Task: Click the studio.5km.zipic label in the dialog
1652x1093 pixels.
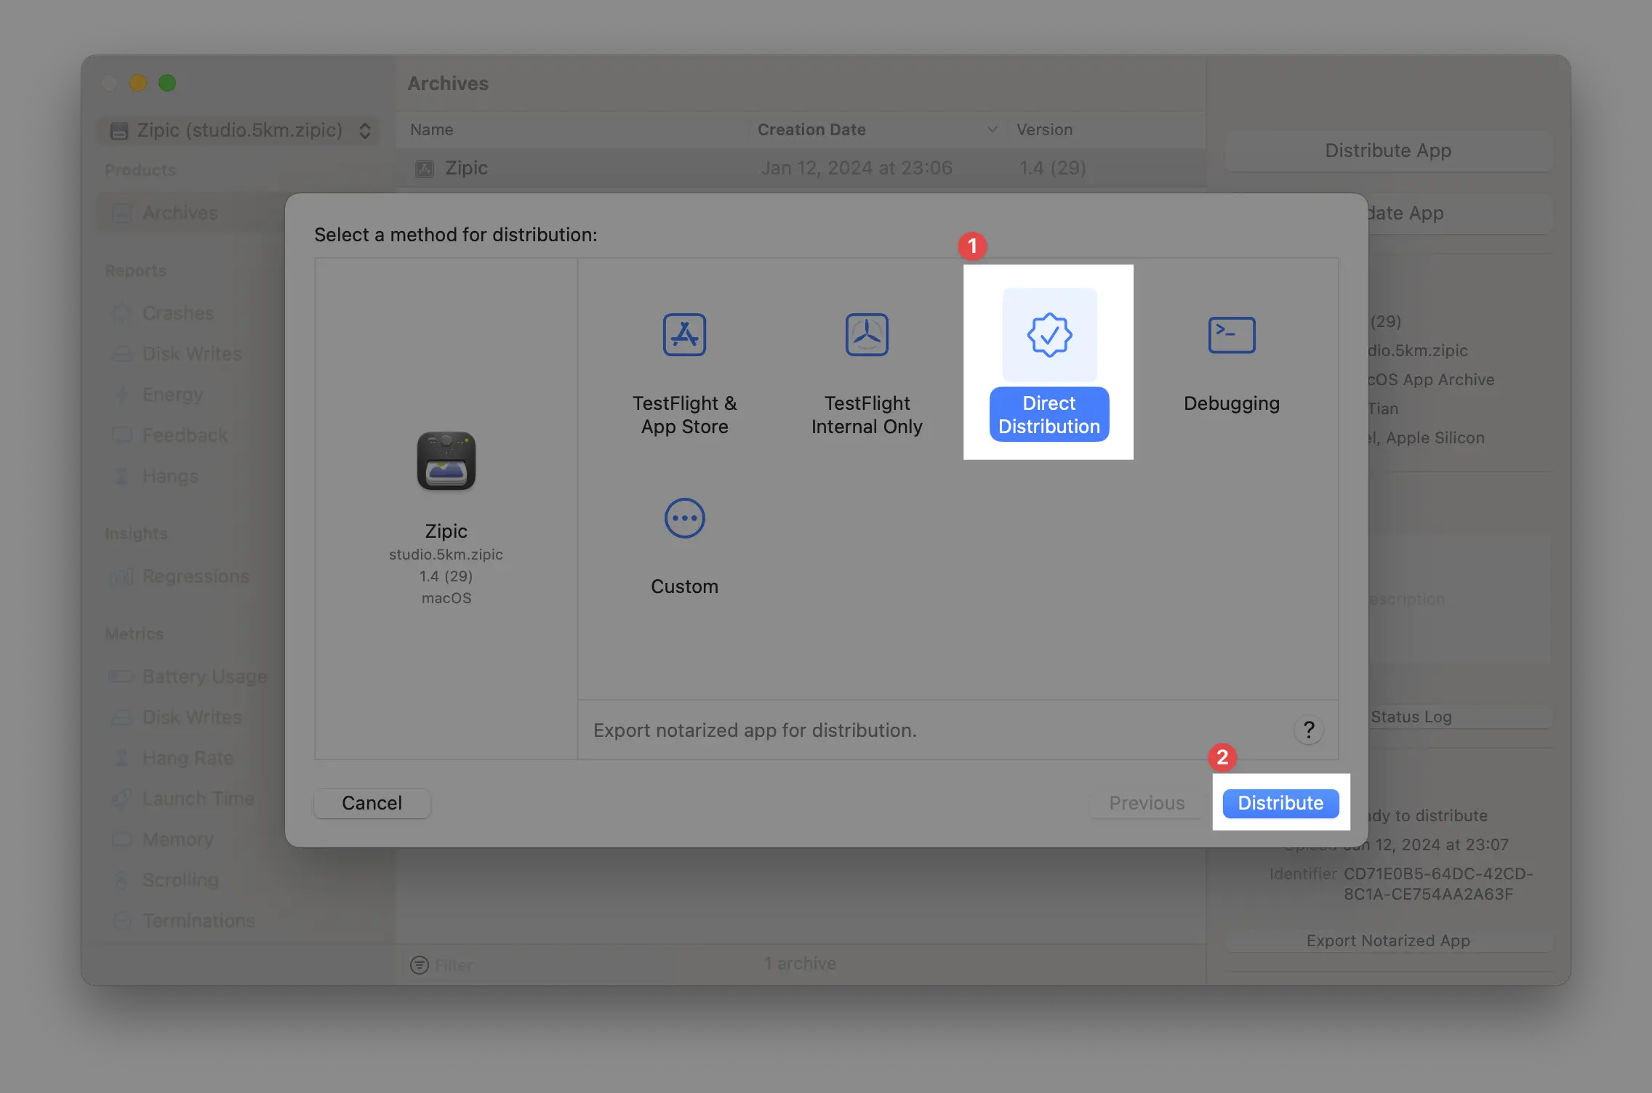Action: [446, 554]
